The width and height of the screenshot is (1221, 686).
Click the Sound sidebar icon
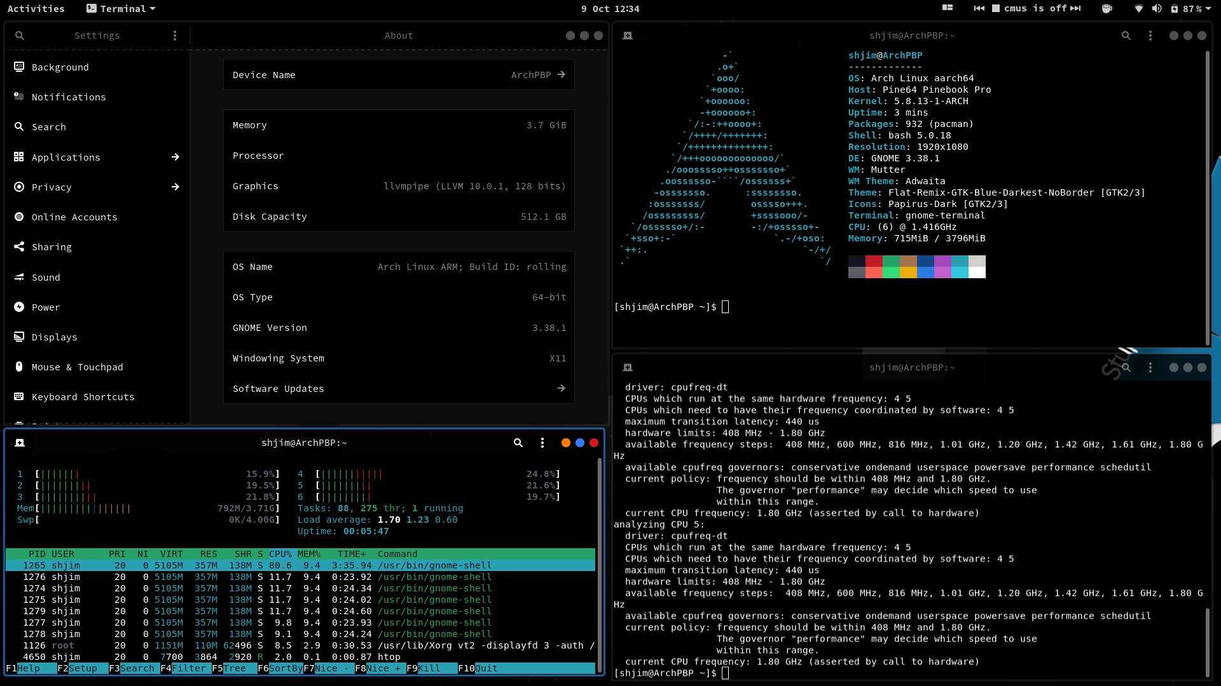pyautogui.click(x=19, y=277)
